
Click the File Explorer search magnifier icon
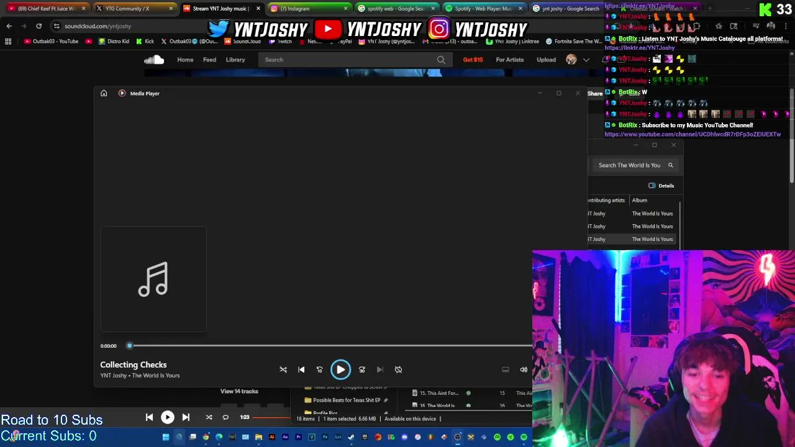click(670, 165)
